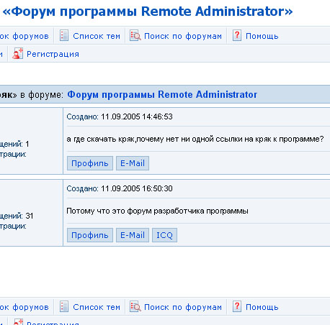
Task: Click the topic list icon in bottom navigation
Action: [x=64, y=306]
